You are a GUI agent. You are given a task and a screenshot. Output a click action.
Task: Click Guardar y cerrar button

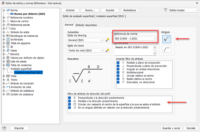pos(171,128)
